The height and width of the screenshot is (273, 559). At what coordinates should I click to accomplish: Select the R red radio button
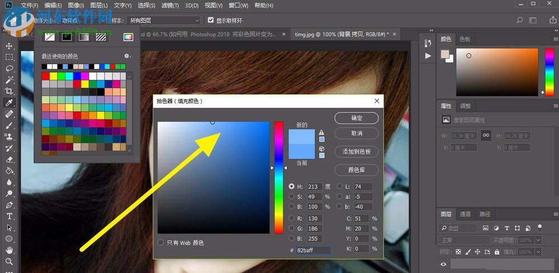tap(292, 218)
